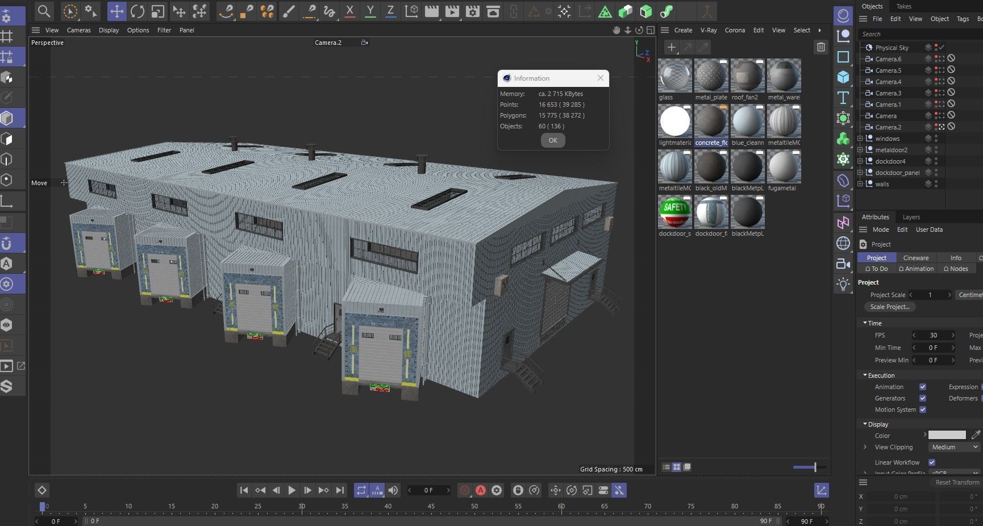This screenshot has width=983, height=526.
Task: Click the Camera object icon in sidebar
Action: [843, 264]
